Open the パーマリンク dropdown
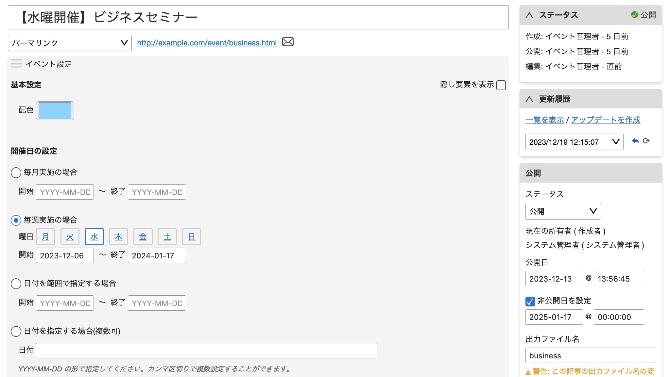This screenshot has width=669, height=377. pyautogui.click(x=70, y=43)
